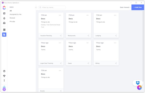145x93 pixels.
Task: Open the Notifications bell icon
Action: click(4, 18)
